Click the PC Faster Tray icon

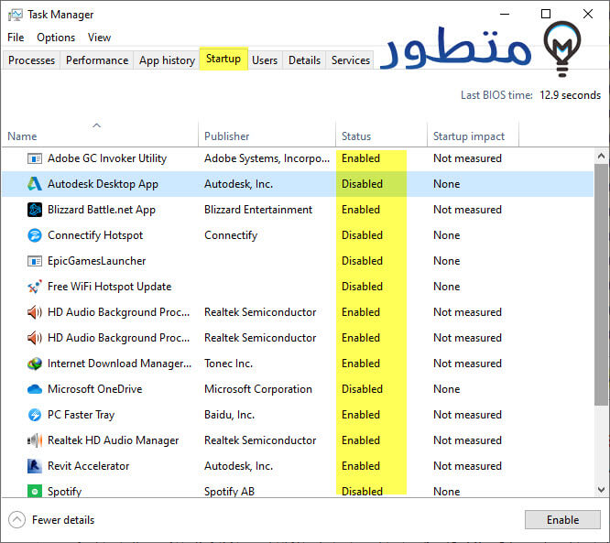click(35, 415)
